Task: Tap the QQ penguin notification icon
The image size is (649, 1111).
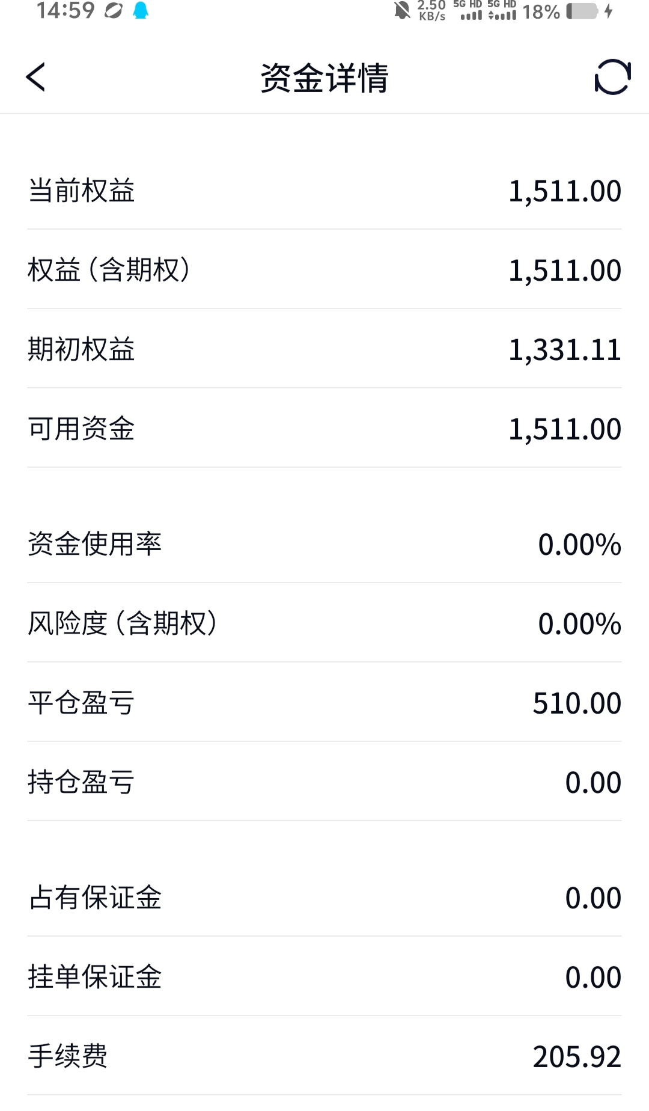Action: pyautogui.click(x=141, y=10)
